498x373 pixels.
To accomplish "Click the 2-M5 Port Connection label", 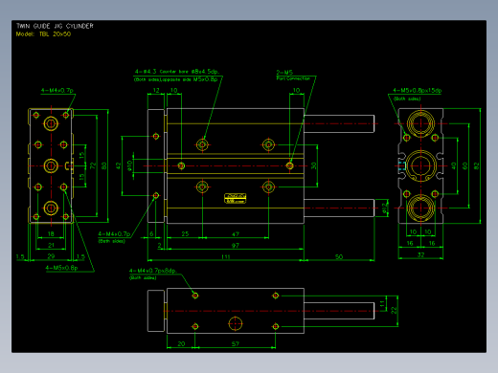I will [293, 76].
